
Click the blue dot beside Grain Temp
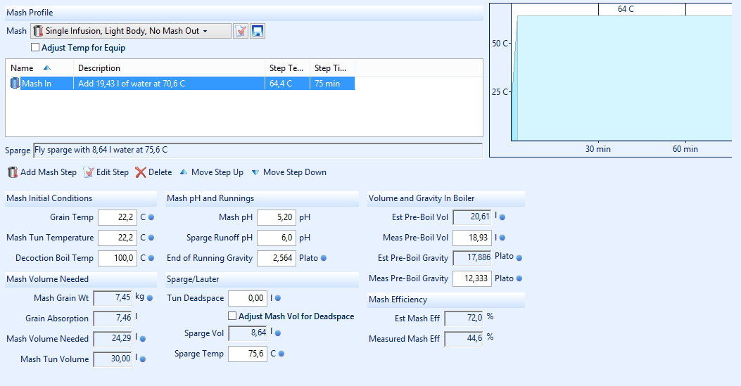coord(151,218)
